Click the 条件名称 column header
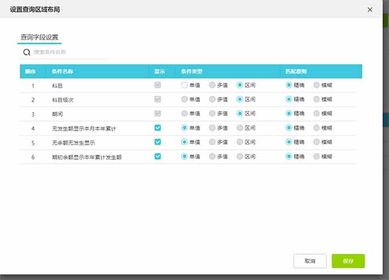The width and height of the screenshot is (389, 280). point(62,71)
